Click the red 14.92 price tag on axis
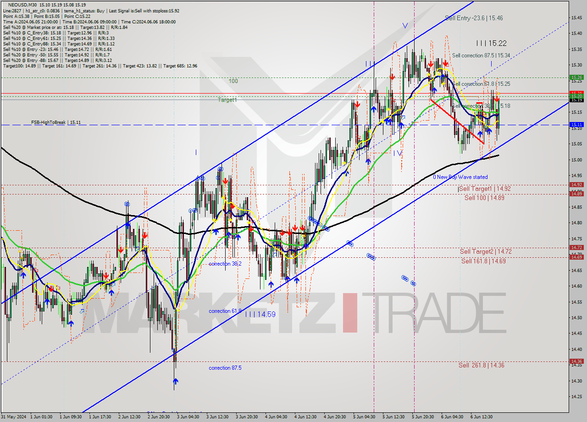This screenshot has height=422, width=587. [x=576, y=184]
